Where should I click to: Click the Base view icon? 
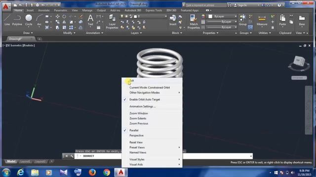pyautogui.click(x=302, y=20)
